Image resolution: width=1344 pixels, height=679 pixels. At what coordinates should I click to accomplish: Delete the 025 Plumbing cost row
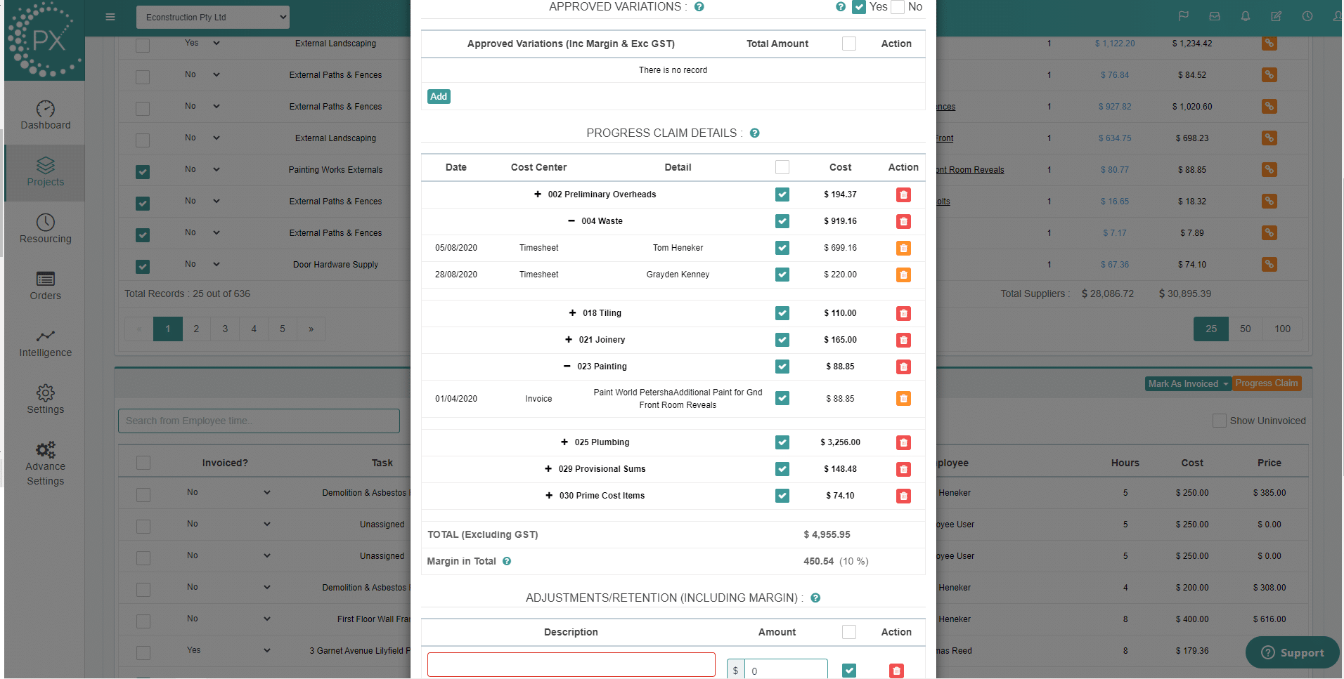coord(903,443)
